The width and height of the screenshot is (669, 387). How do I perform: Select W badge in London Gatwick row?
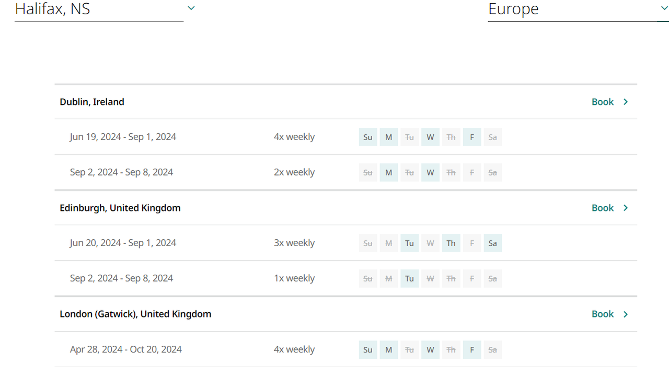point(430,349)
